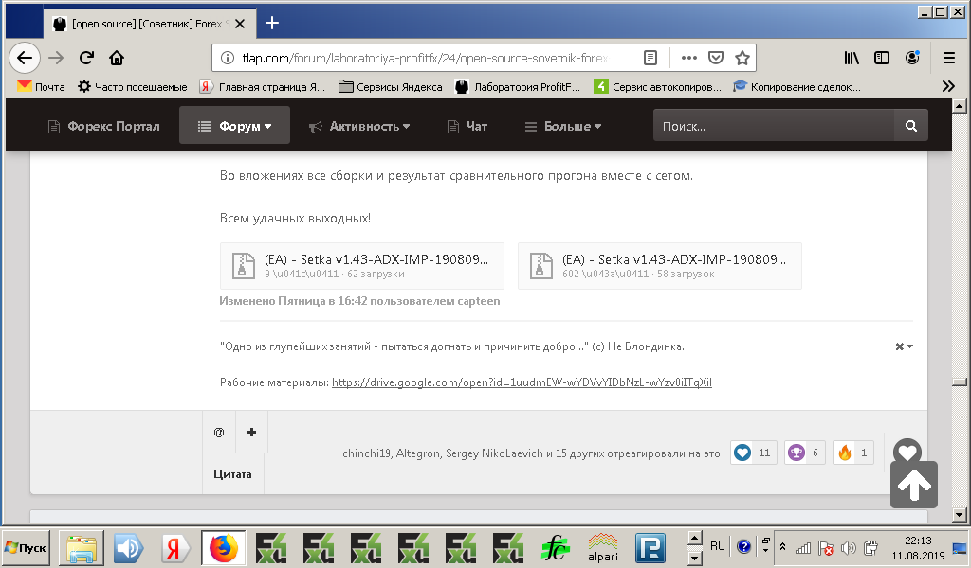Screen dimensions: 971x568
Task: Quote this post with Цитата
Action: point(232,474)
